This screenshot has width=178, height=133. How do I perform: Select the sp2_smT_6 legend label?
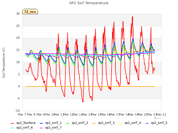(x=24, y=127)
